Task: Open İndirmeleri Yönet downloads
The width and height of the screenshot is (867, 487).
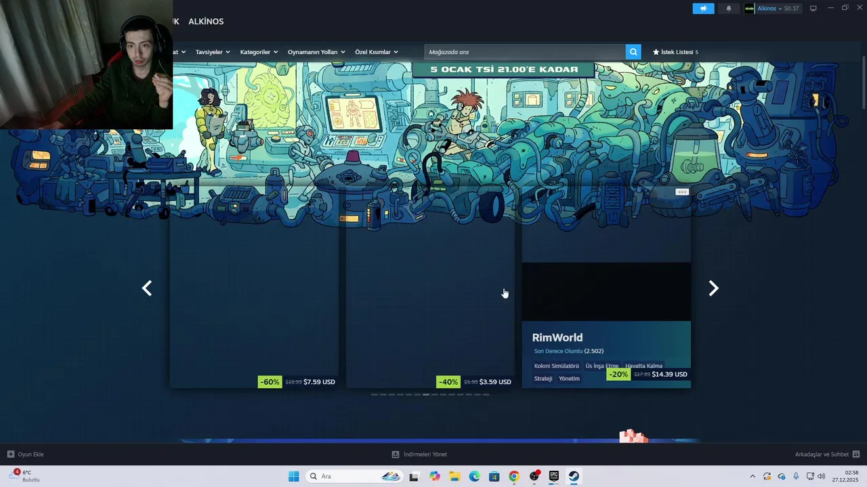Action: tap(419, 454)
